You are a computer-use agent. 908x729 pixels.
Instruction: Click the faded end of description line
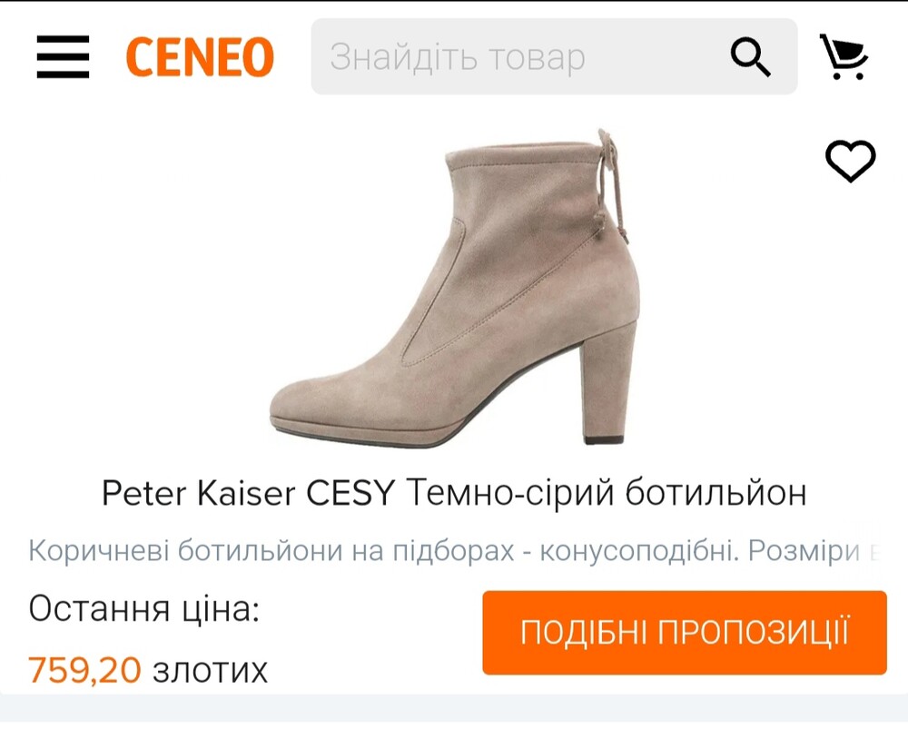click(873, 551)
